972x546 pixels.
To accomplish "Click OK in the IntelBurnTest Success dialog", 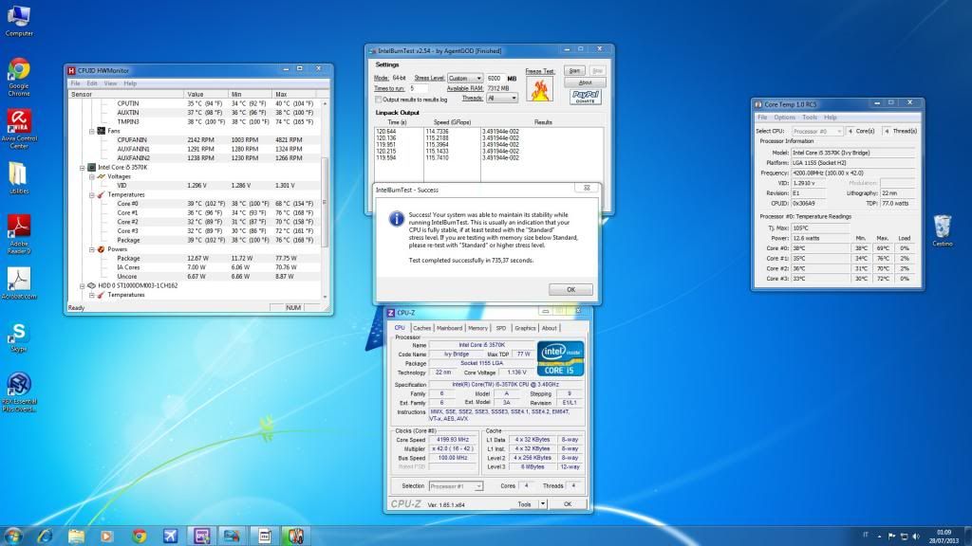I will click(x=570, y=289).
